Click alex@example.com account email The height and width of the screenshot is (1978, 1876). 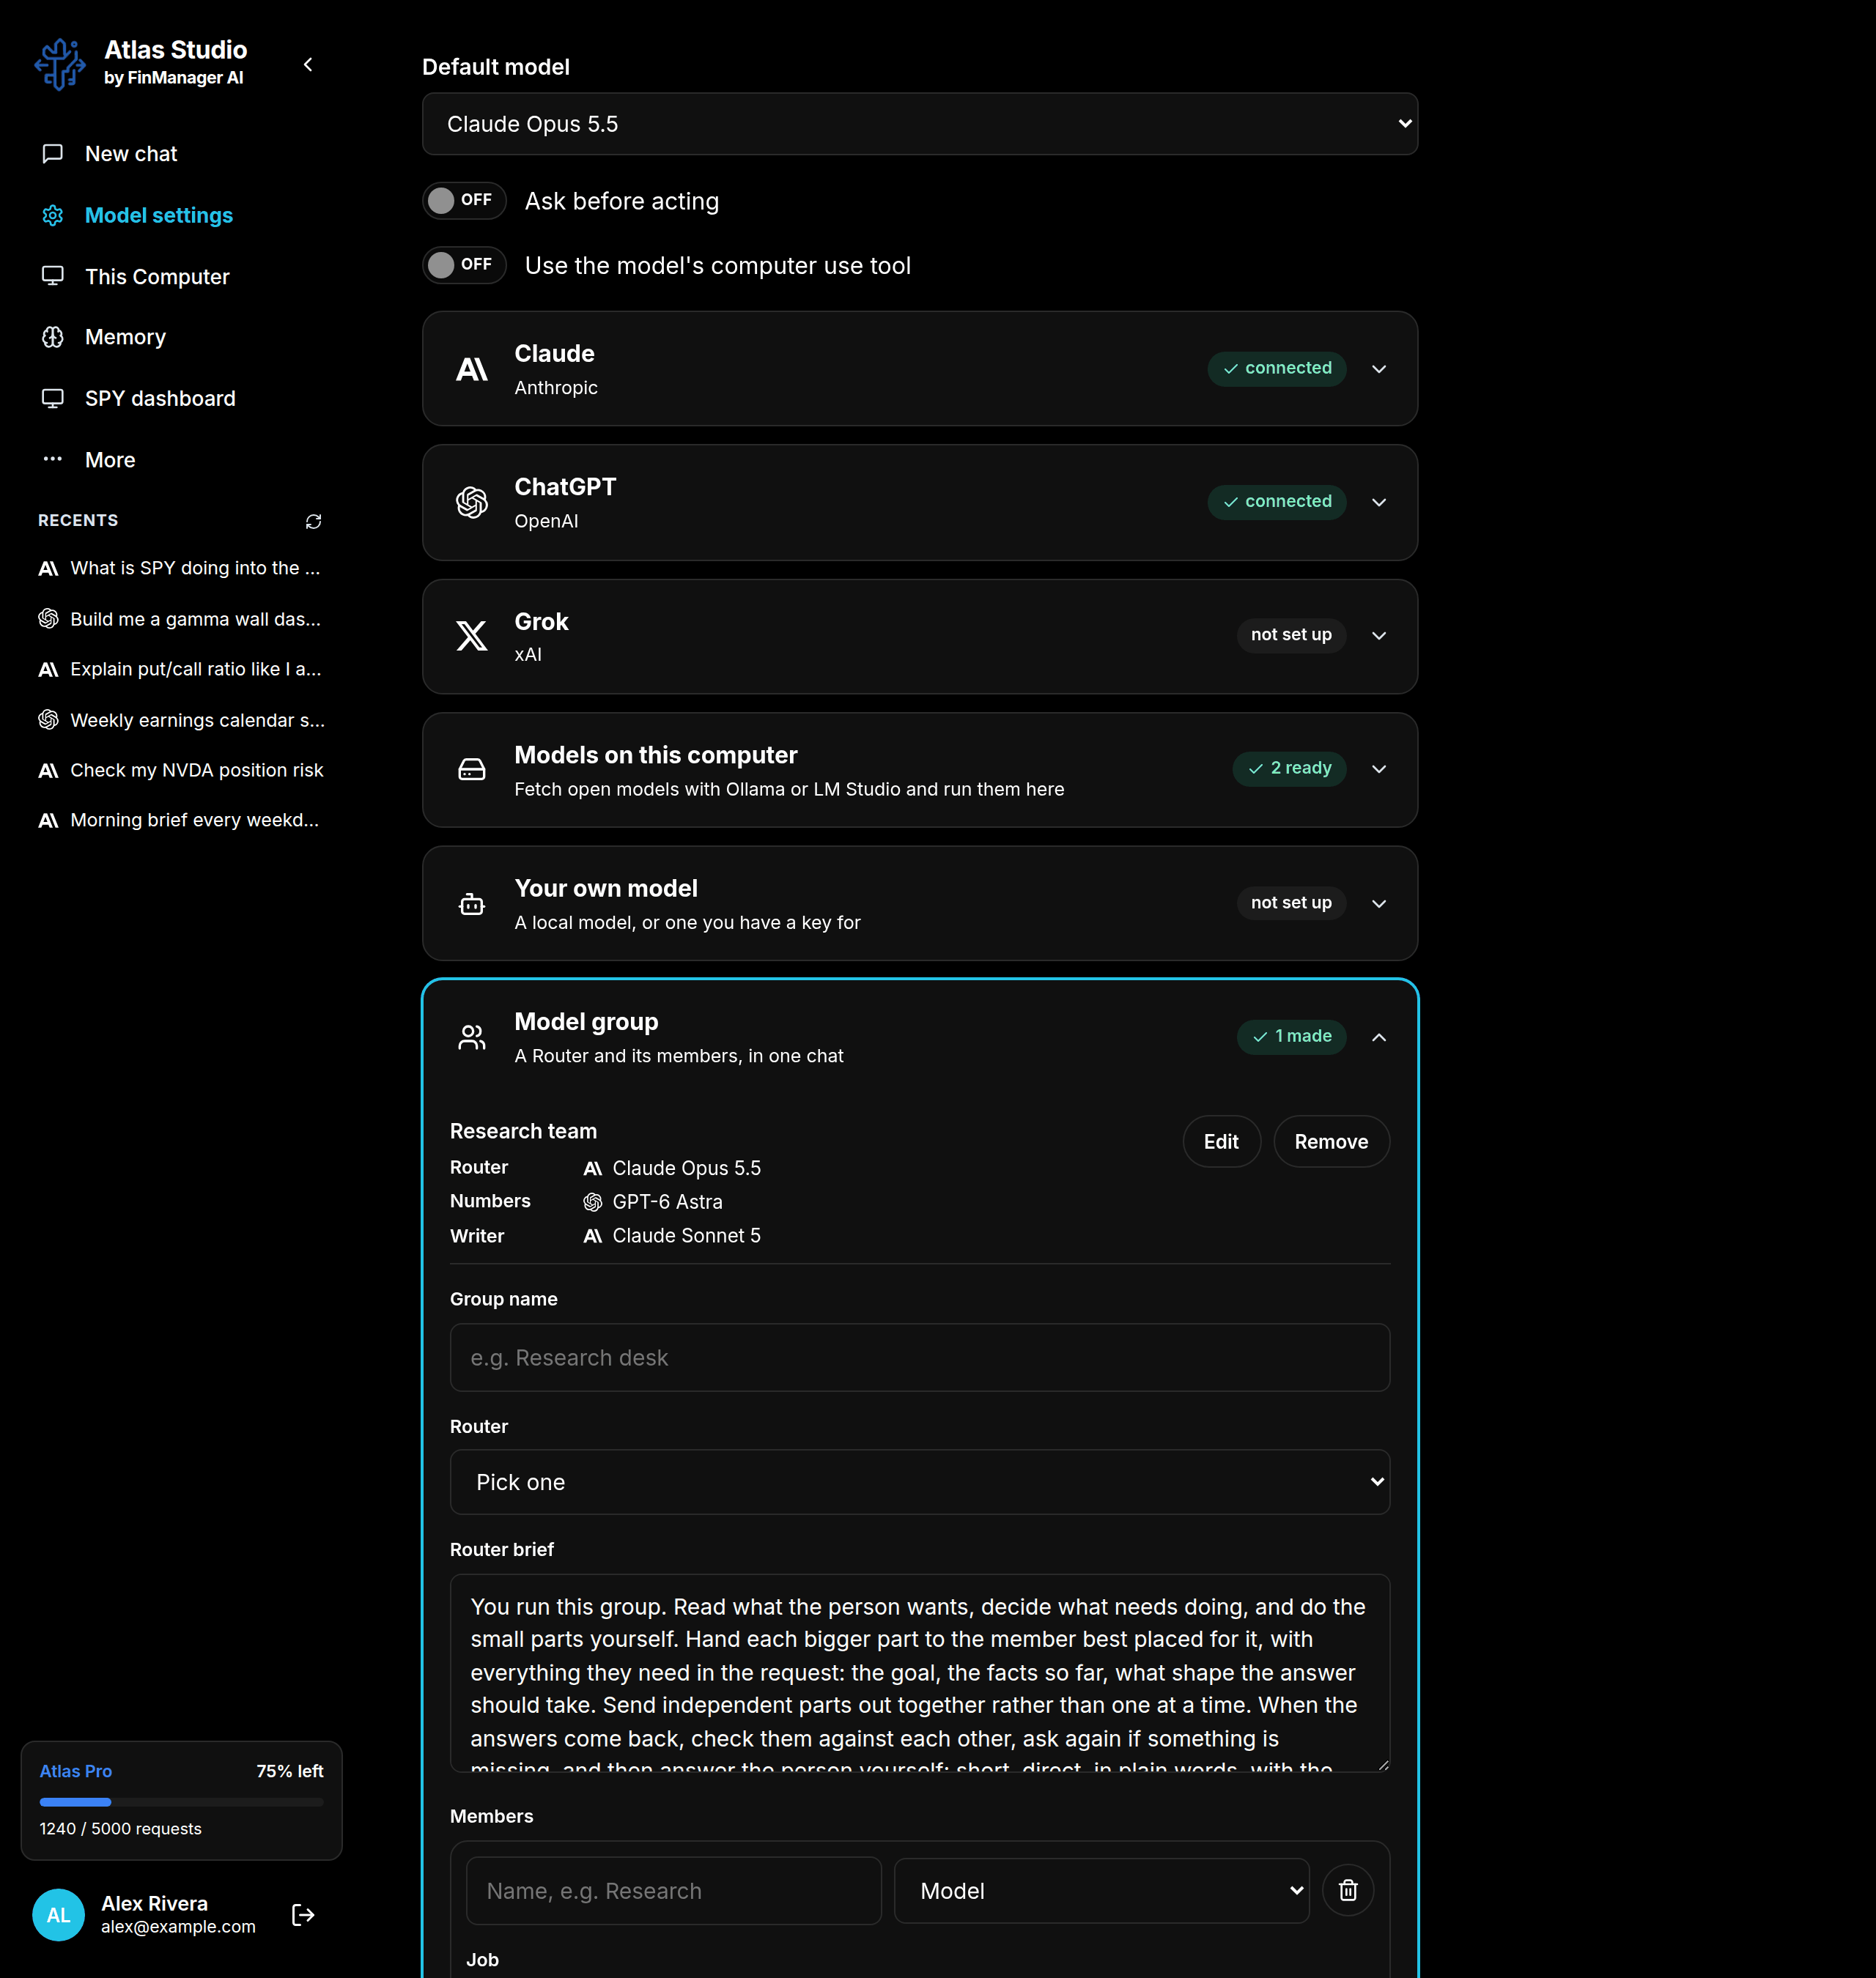point(178,1926)
